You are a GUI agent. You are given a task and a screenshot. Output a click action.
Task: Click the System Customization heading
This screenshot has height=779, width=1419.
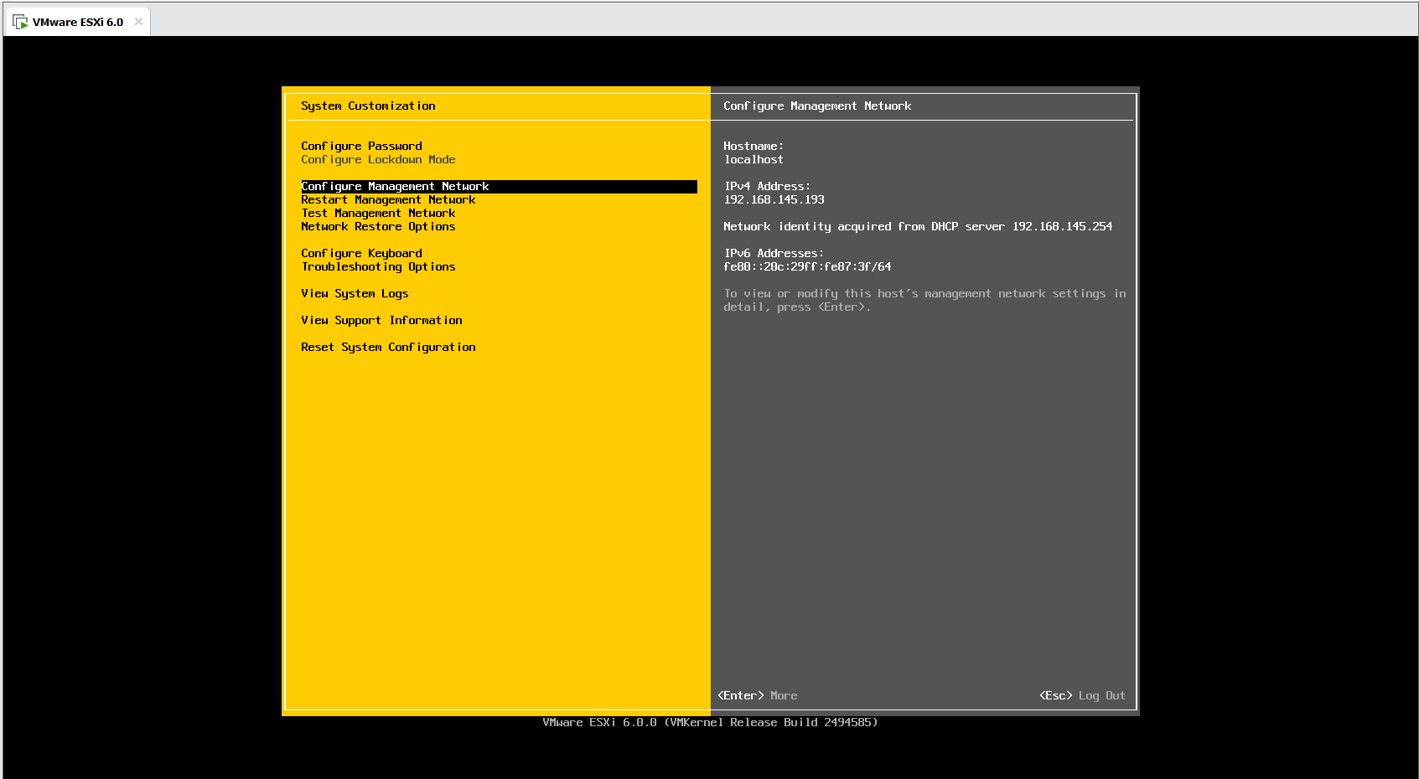coord(368,106)
